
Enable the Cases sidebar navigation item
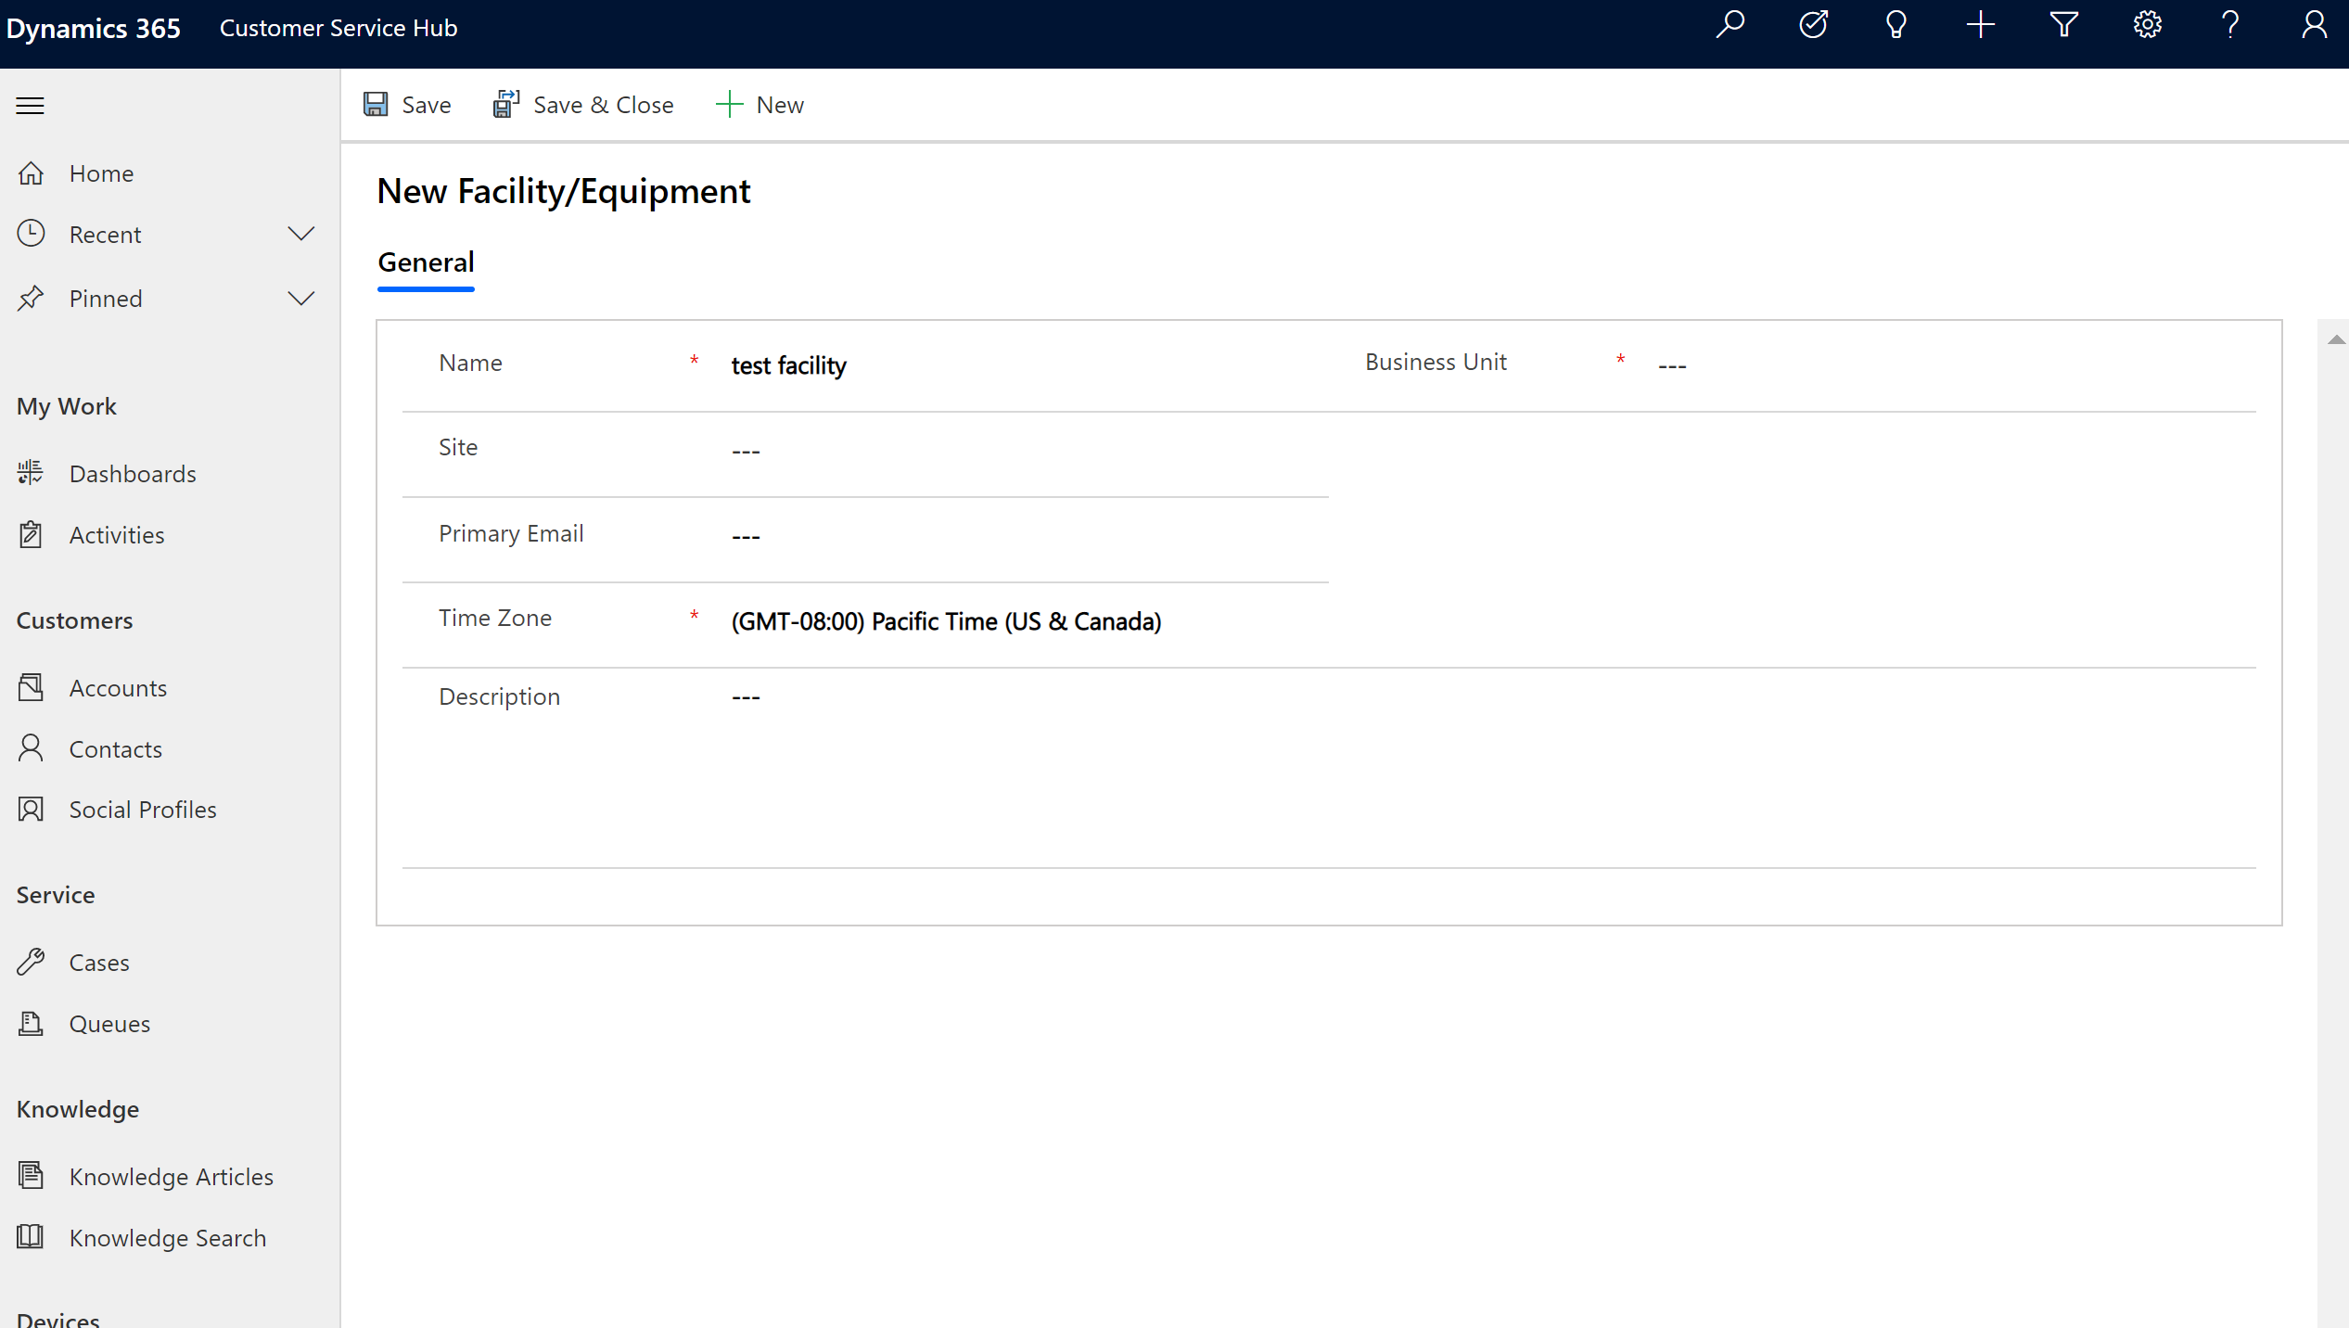click(x=96, y=962)
